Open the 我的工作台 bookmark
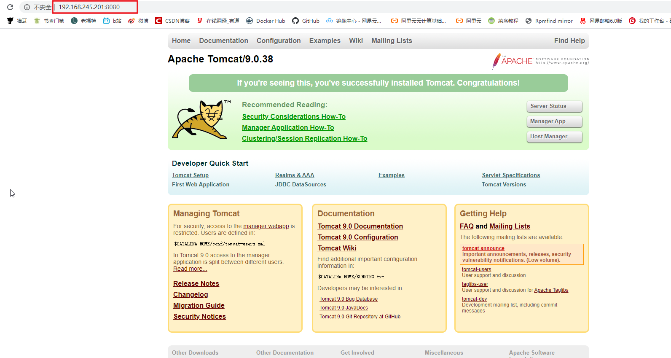This screenshot has width=671, height=358. click(x=650, y=21)
